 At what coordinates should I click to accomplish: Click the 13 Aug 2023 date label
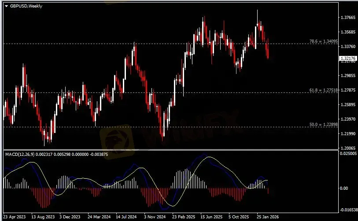pyautogui.click(x=43, y=217)
